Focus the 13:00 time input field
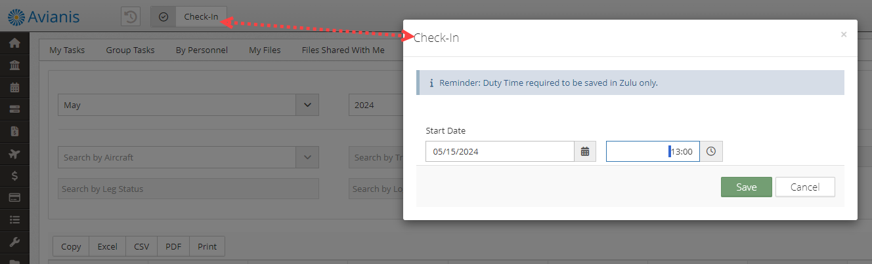Screen dimensions: 872x264 pyautogui.click(x=653, y=151)
